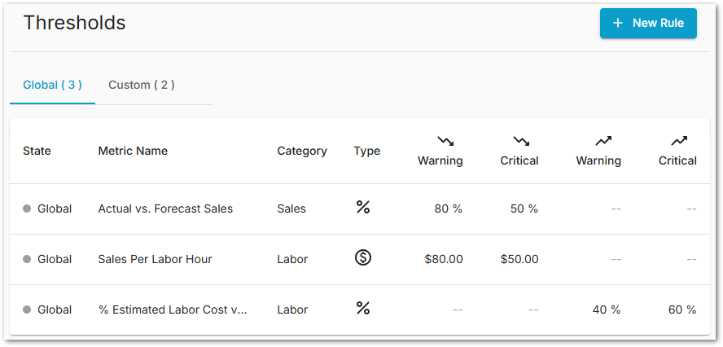The height and width of the screenshot is (347, 723).
Task: Click the New Rule button
Action: tap(648, 23)
